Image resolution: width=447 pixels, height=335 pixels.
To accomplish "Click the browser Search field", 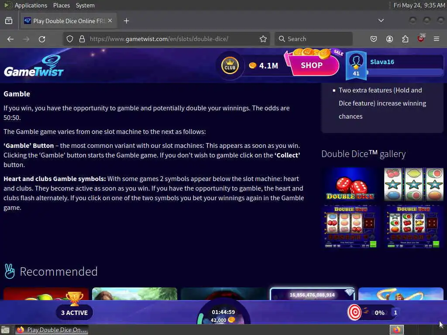I will pos(313,39).
